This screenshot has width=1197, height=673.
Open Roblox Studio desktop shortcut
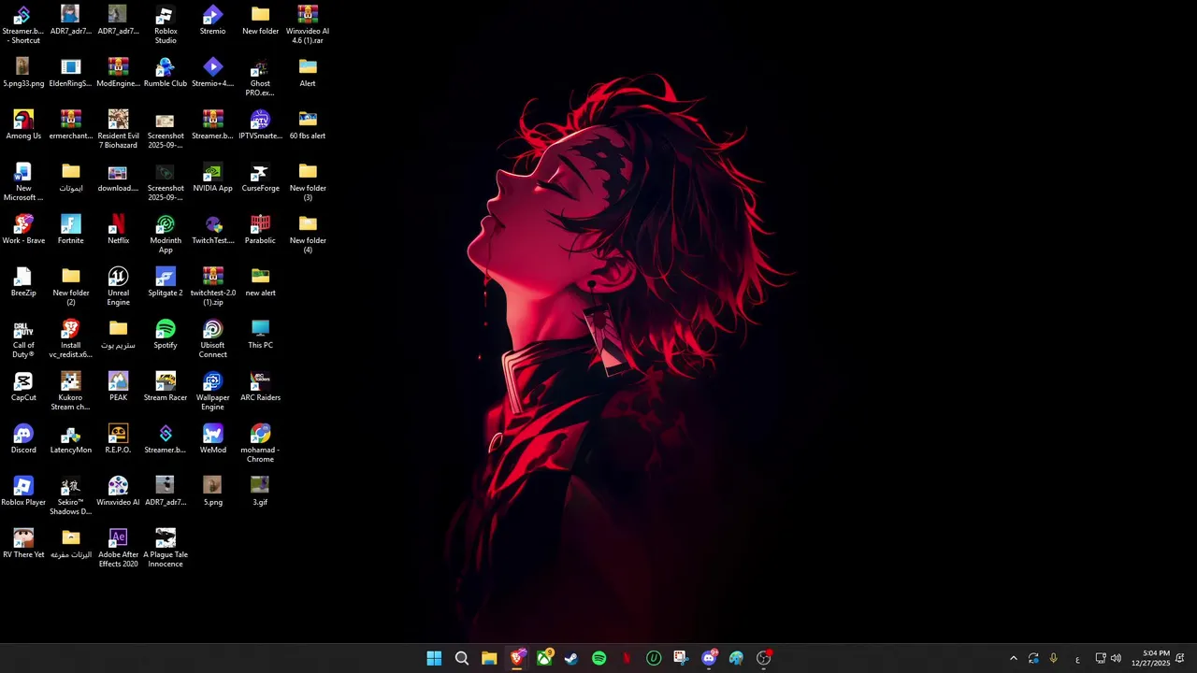(x=166, y=24)
